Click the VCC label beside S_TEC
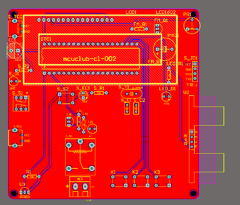This screenshot has width=240, height=205. [27, 26]
